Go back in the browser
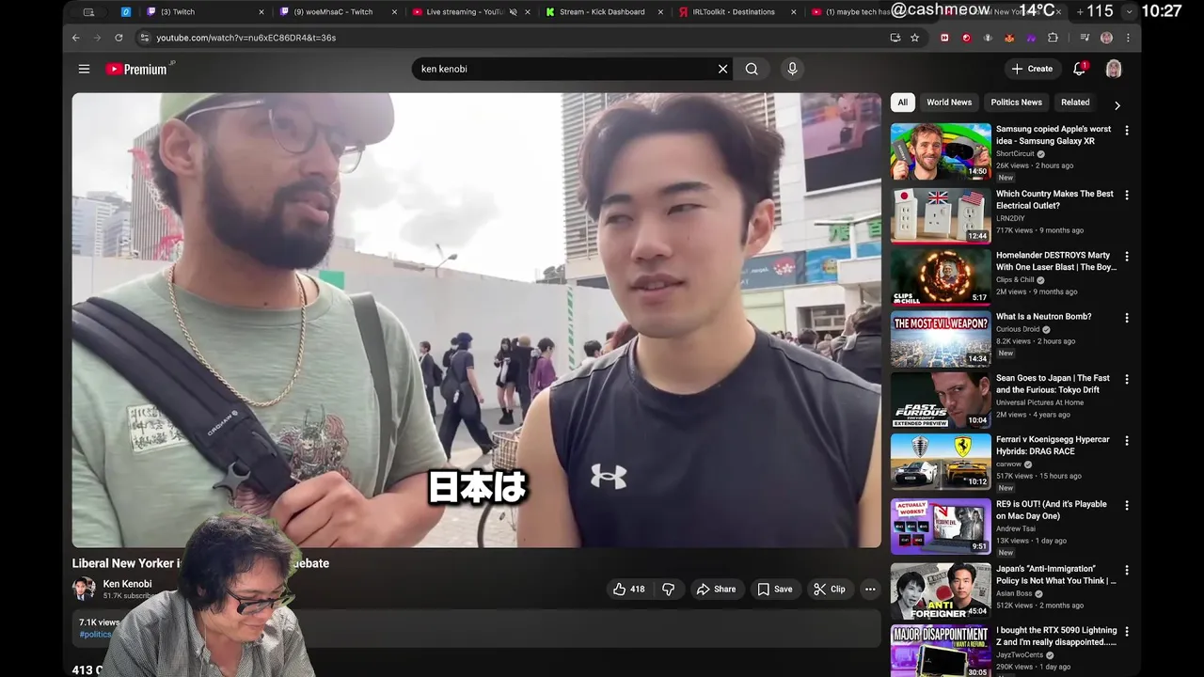Viewport: 1204px width, 677px height. click(x=76, y=38)
